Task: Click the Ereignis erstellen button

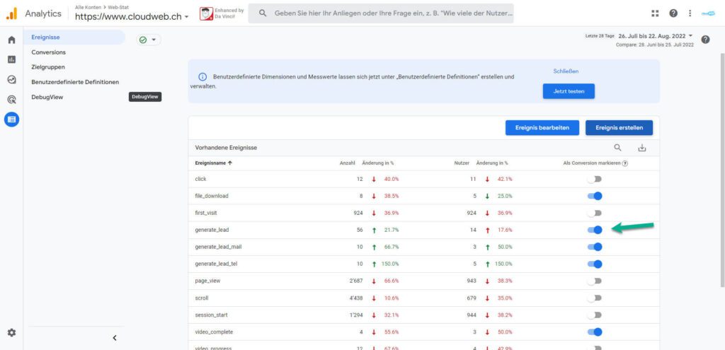Action: (x=619, y=128)
